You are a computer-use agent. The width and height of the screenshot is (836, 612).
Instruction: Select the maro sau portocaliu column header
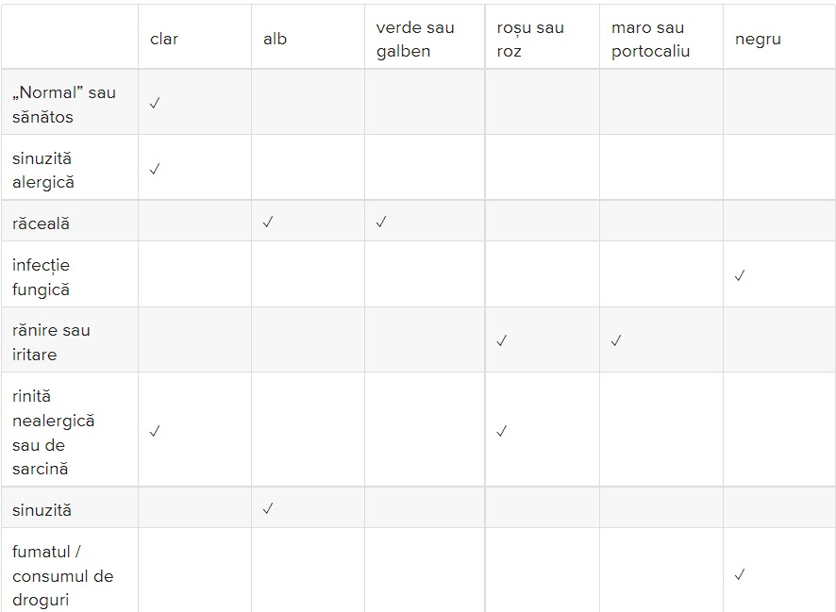point(650,39)
